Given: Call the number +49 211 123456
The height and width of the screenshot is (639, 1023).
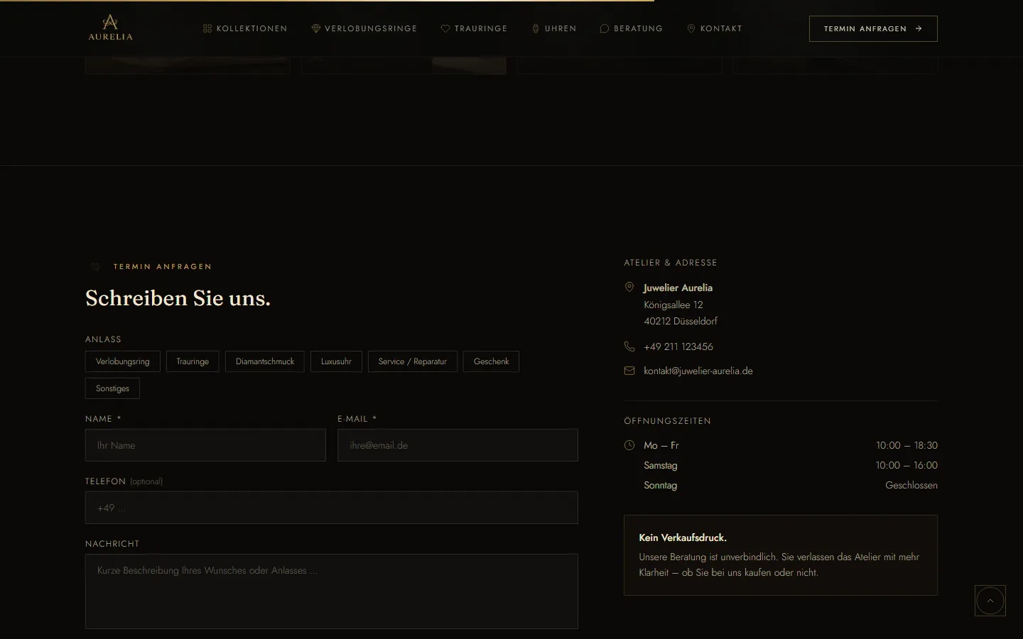Looking at the screenshot, I should 678,346.
